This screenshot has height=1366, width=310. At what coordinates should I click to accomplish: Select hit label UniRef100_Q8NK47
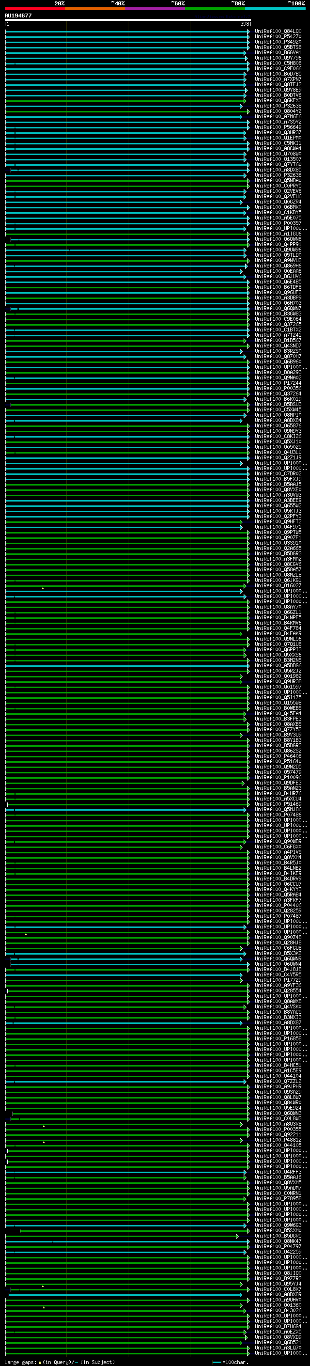point(278,1241)
